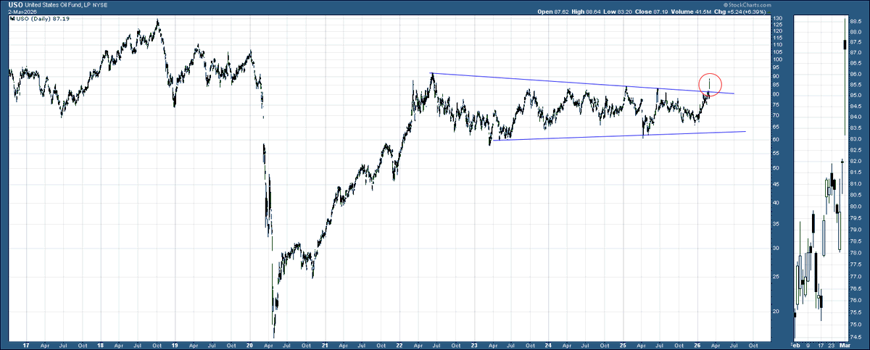This screenshot has width=870, height=350.
Task: Click the 'USO (Daily) 87.19' legend label
Action: [x=41, y=19]
